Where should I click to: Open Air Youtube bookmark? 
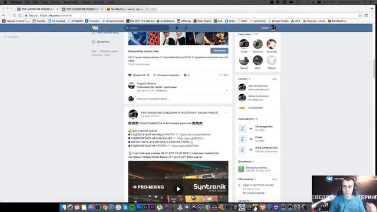point(57,21)
